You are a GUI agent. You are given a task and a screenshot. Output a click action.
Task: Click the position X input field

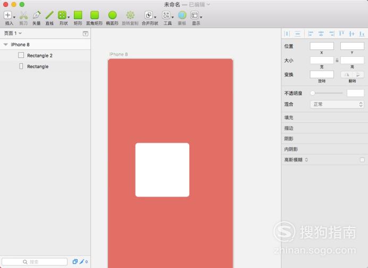(x=322, y=46)
